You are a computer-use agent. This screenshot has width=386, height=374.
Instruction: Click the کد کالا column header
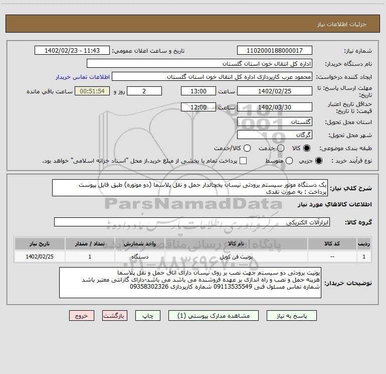click(332, 243)
